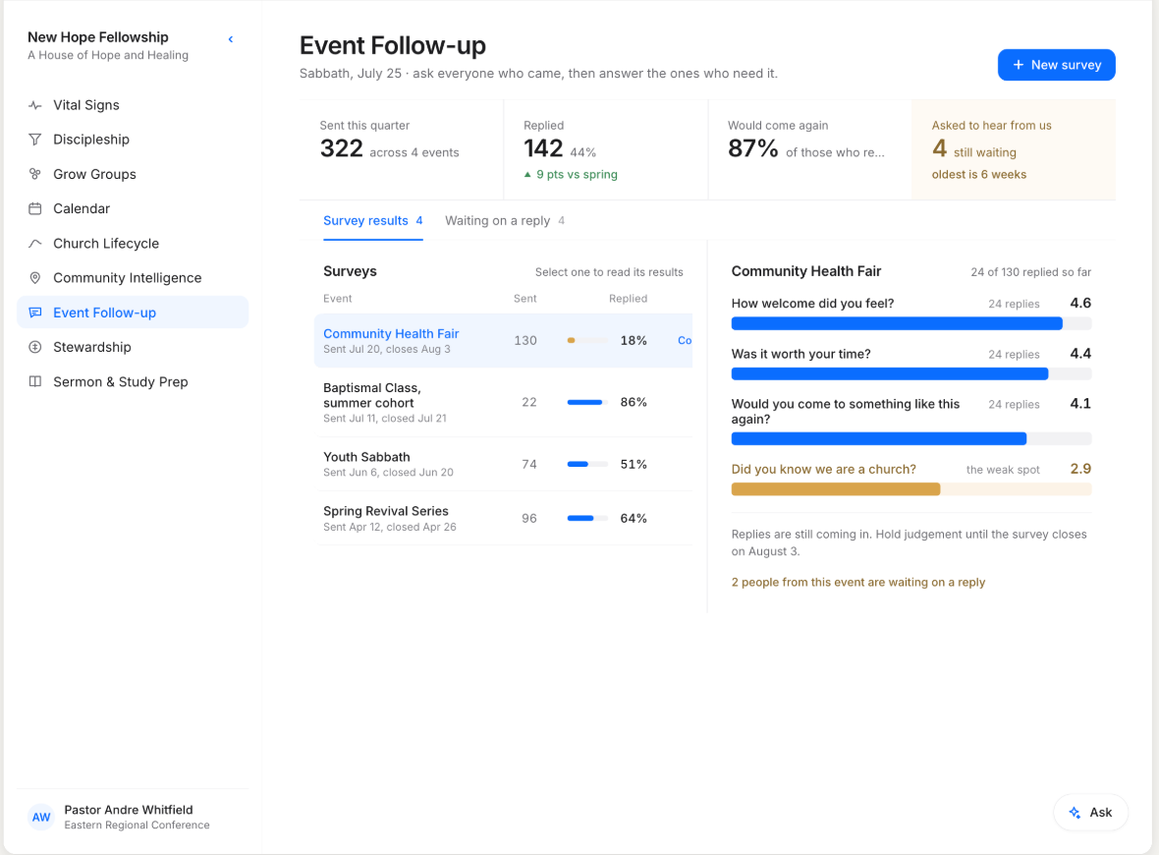The width and height of the screenshot is (1159, 855).
Task: Click '24 of 130 replied so far' text
Action: pyautogui.click(x=1030, y=272)
